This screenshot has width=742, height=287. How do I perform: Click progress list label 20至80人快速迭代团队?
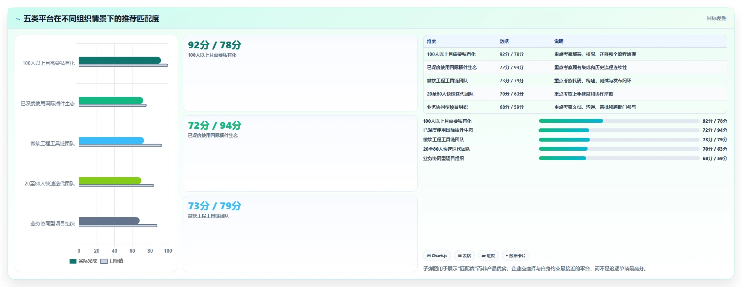(446, 149)
